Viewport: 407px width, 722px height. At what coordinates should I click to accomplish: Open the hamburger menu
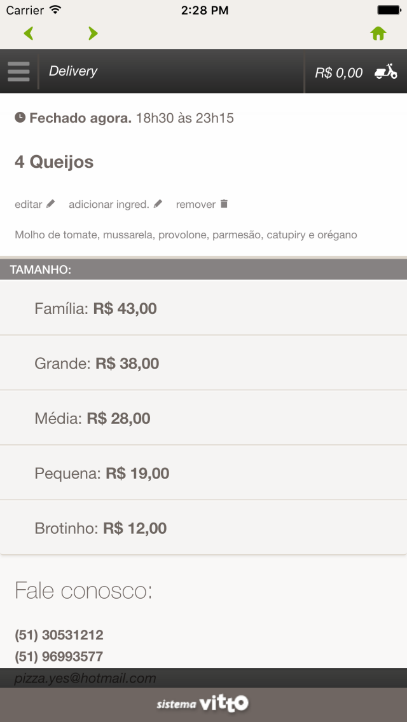pyautogui.click(x=19, y=71)
